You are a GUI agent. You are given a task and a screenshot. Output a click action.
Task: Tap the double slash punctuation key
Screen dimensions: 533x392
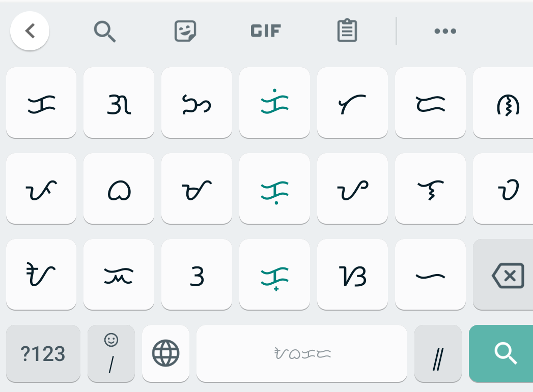[438, 353]
